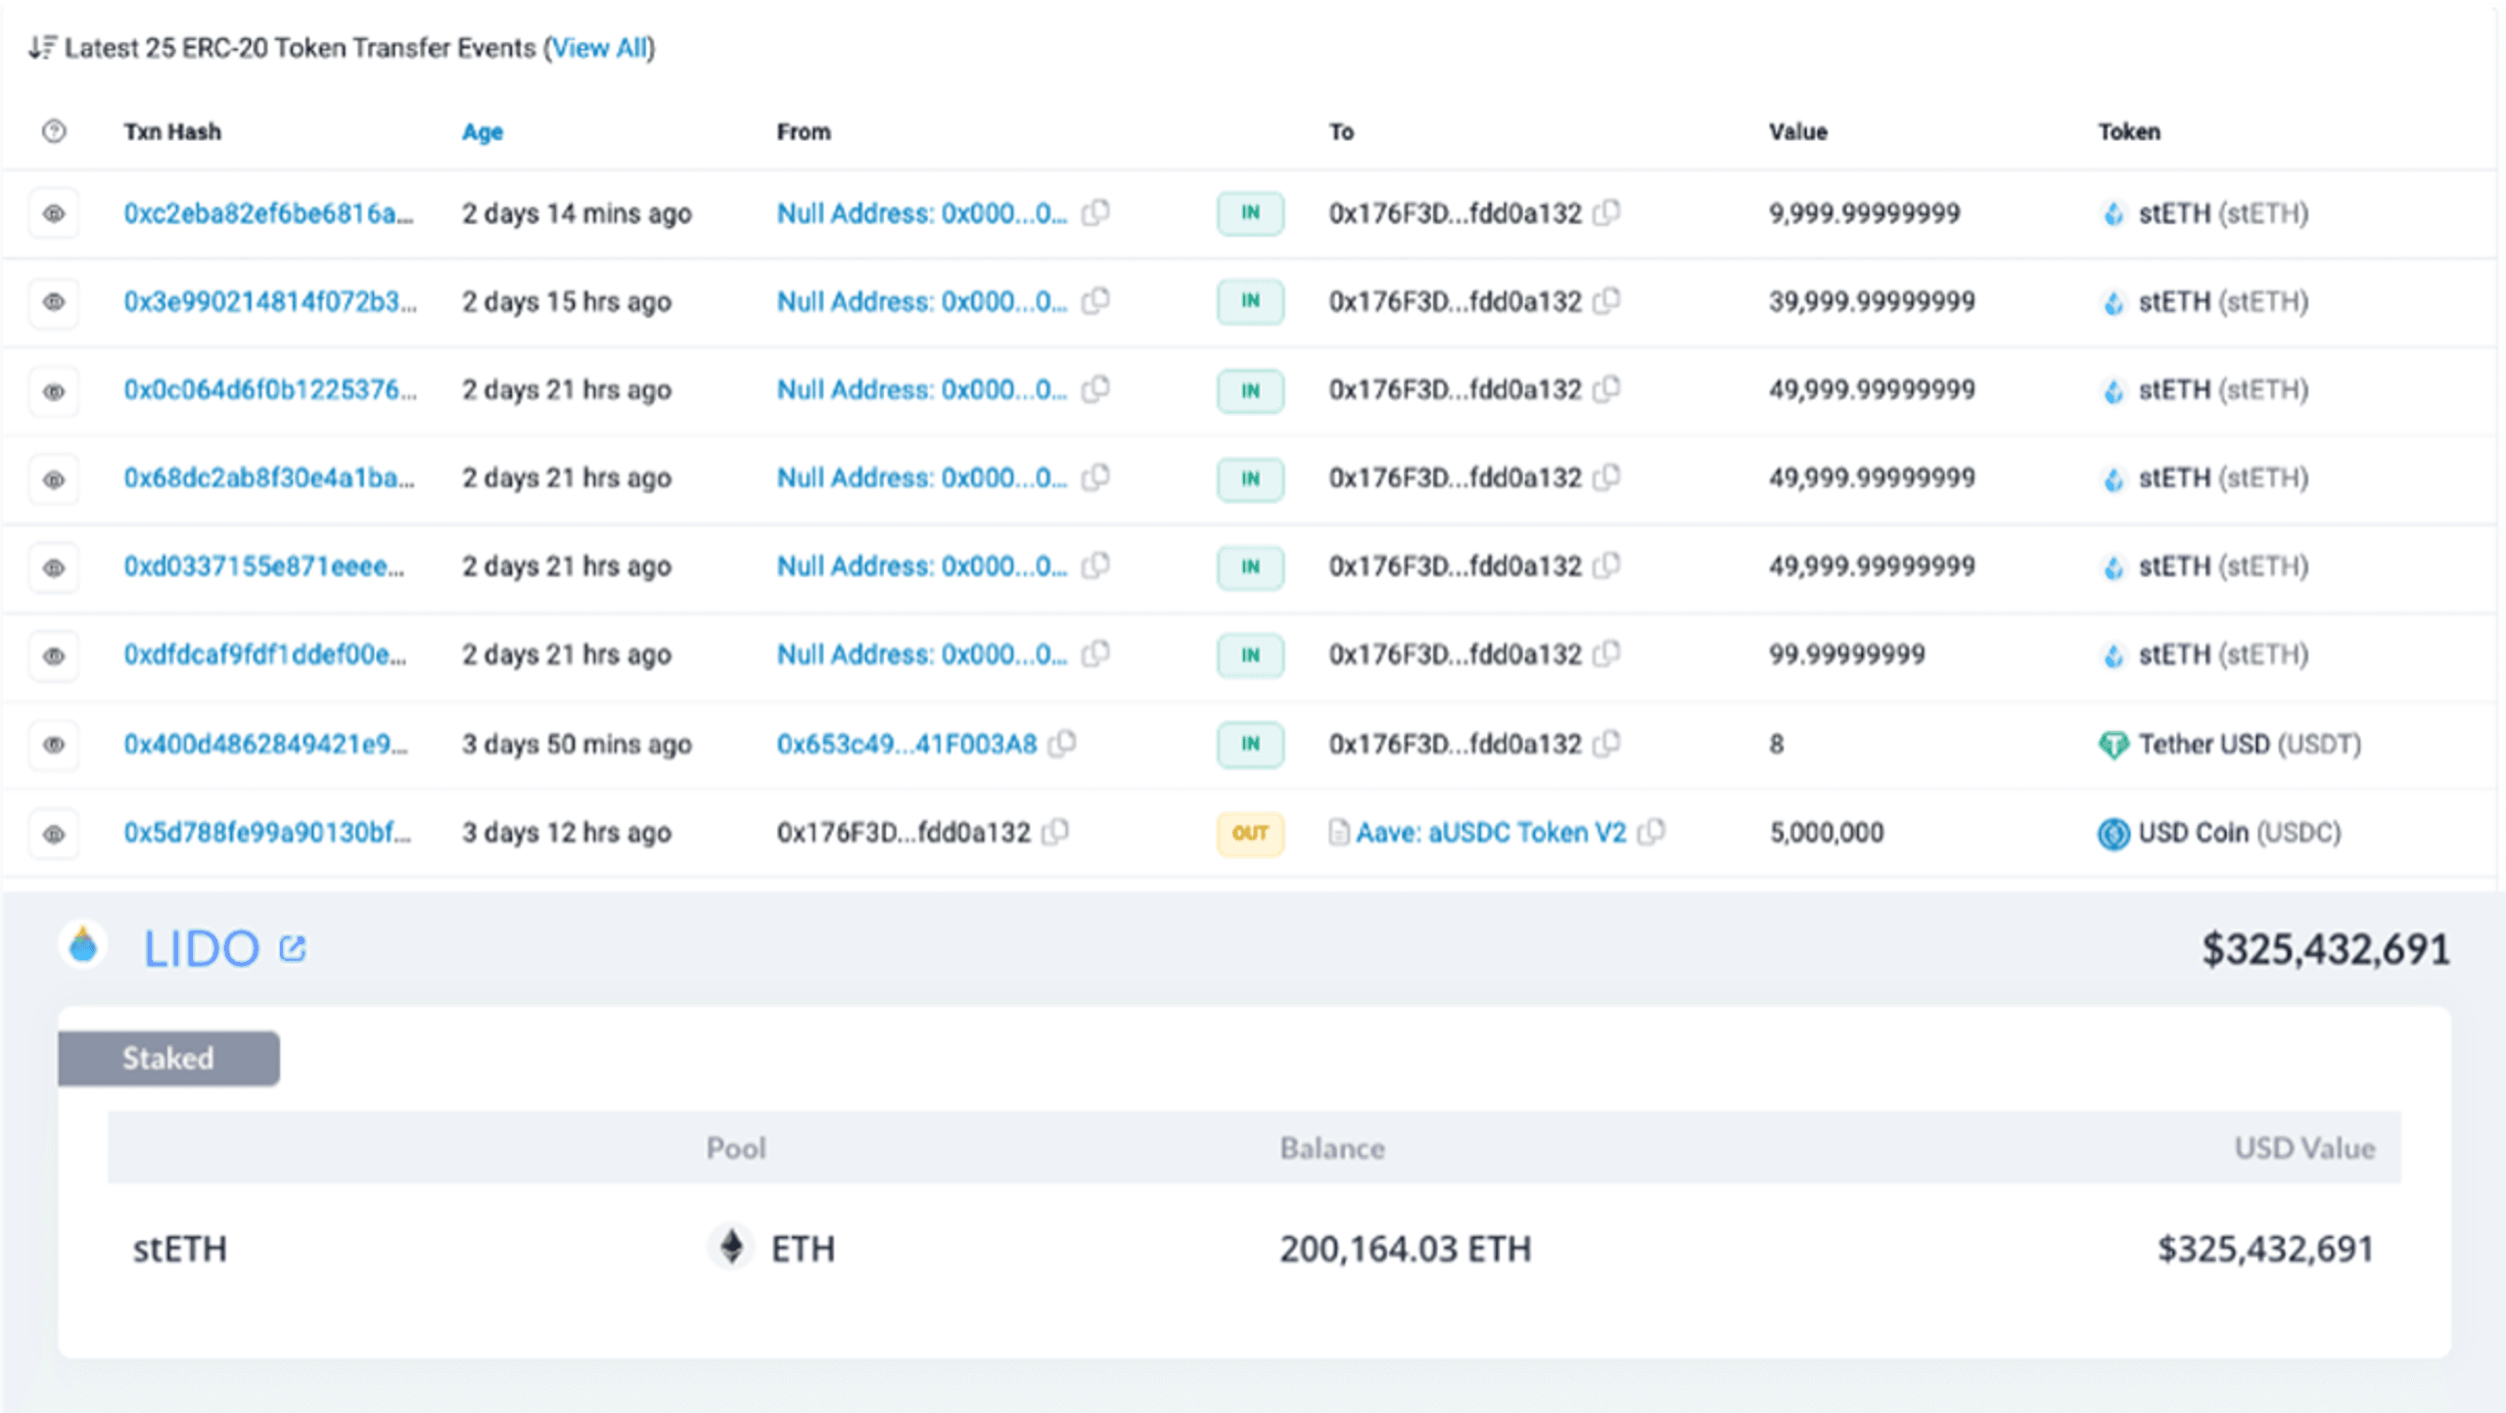Open the LIDO protocol link
Image resolution: width=2506 pixels, height=1413 pixels.
click(202, 948)
